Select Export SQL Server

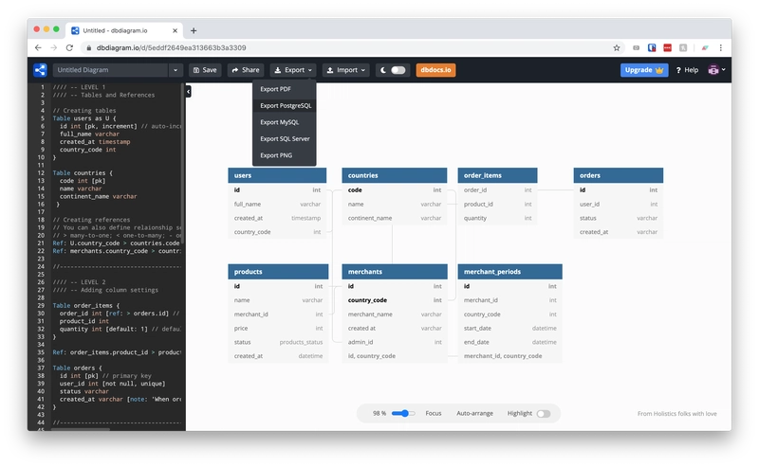click(284, 138)
